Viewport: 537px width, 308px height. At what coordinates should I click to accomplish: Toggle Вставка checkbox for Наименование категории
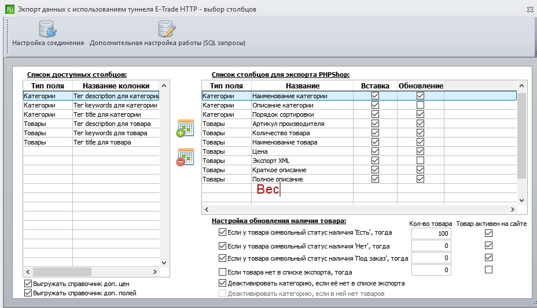[375, 96]
